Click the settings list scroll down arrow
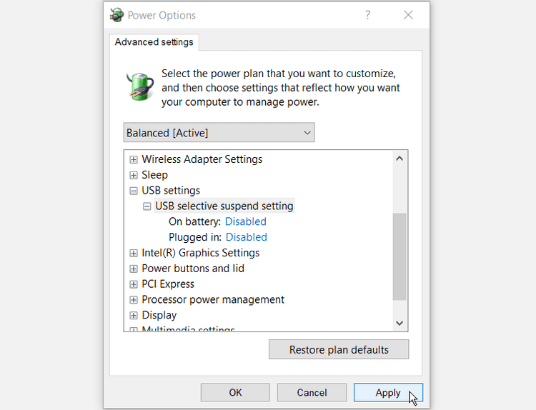Image resolution: width=536 pixels, height=410 pixels. tap(400, 324)
